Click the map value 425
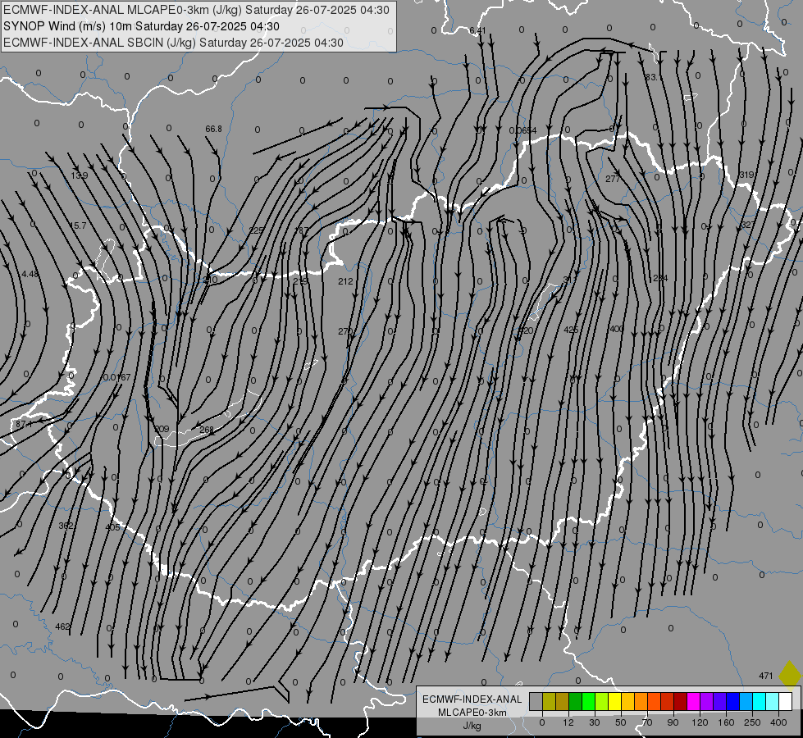The image size is (803, 738). [571, 330]
